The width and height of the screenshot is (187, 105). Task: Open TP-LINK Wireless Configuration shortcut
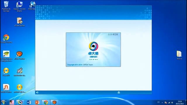tap(6, 56)
